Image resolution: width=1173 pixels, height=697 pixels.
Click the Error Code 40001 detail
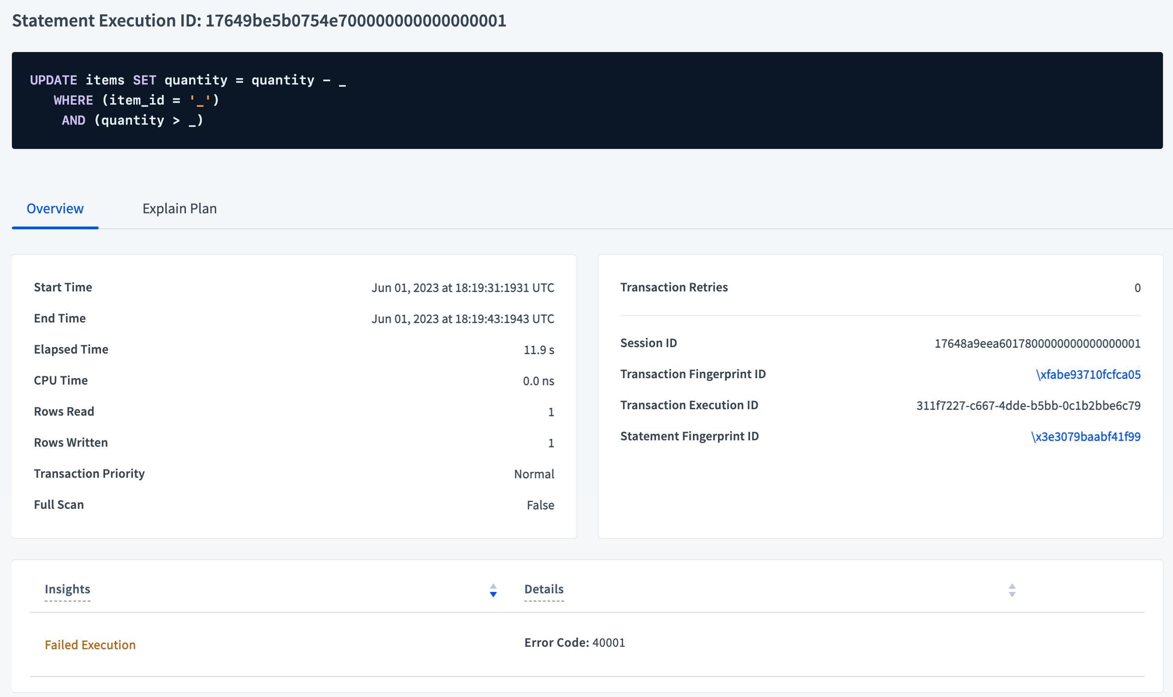[x=575, y=643]
